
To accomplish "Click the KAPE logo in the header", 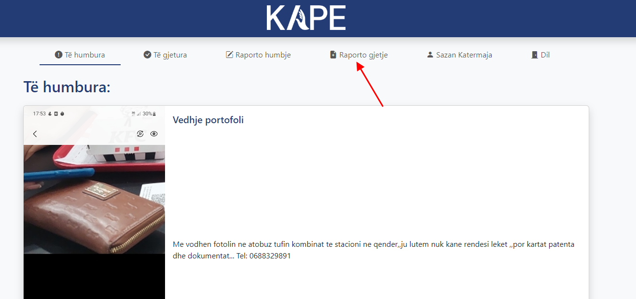I will pos(306,18).
